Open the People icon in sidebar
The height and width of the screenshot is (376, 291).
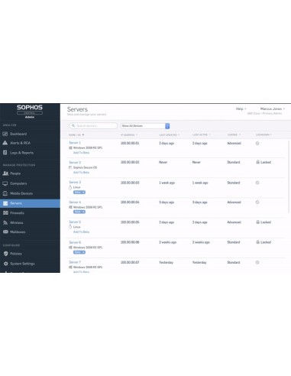[x=5, y=173]
